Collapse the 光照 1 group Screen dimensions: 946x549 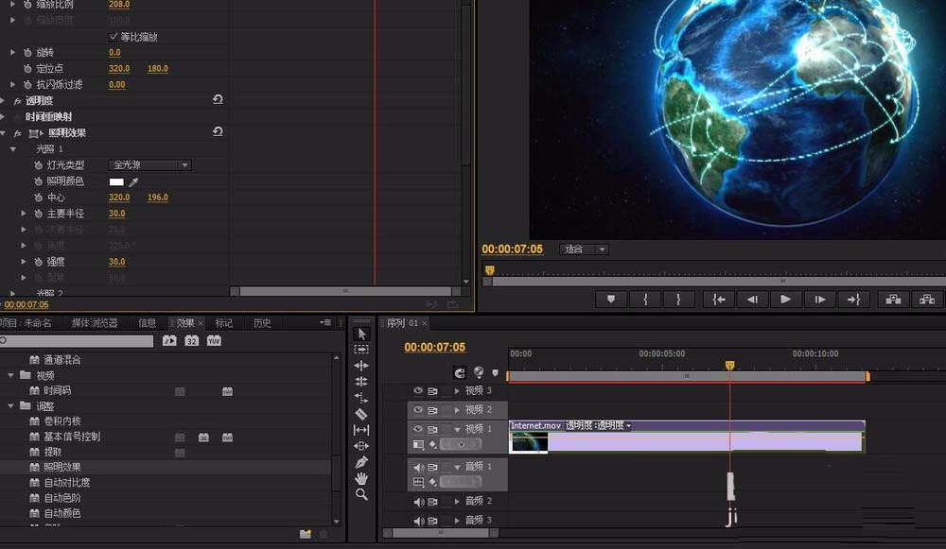click(x=12, y=149)
